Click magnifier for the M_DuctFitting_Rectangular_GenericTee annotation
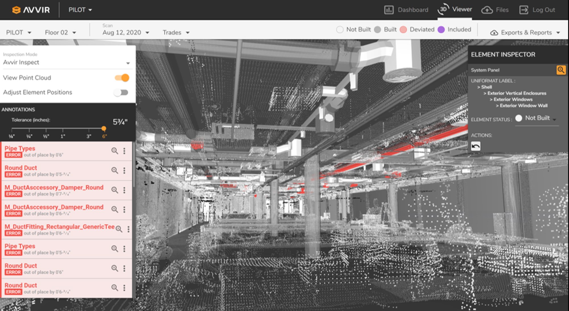This screenshot has width=569, height=311. 119,229
